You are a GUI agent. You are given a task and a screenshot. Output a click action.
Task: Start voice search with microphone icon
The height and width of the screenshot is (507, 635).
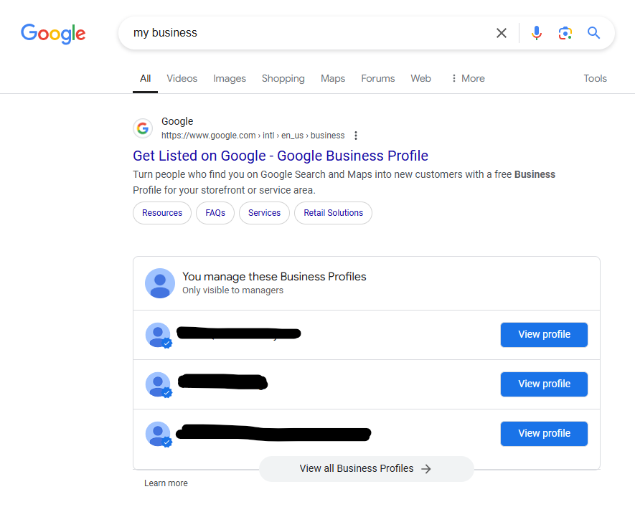click(536, 33)
